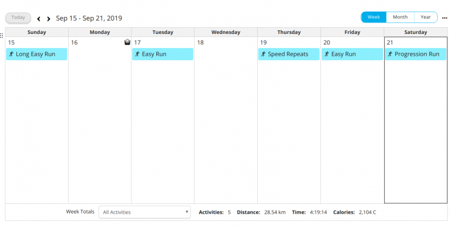Click the running icon on Speed Repeats
Screen dimensions: 456x230
263,54
